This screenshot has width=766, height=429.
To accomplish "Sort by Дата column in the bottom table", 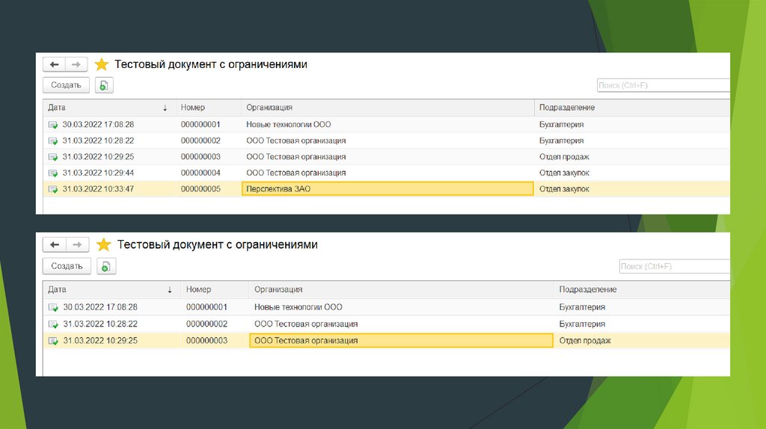I will (111, 289).
